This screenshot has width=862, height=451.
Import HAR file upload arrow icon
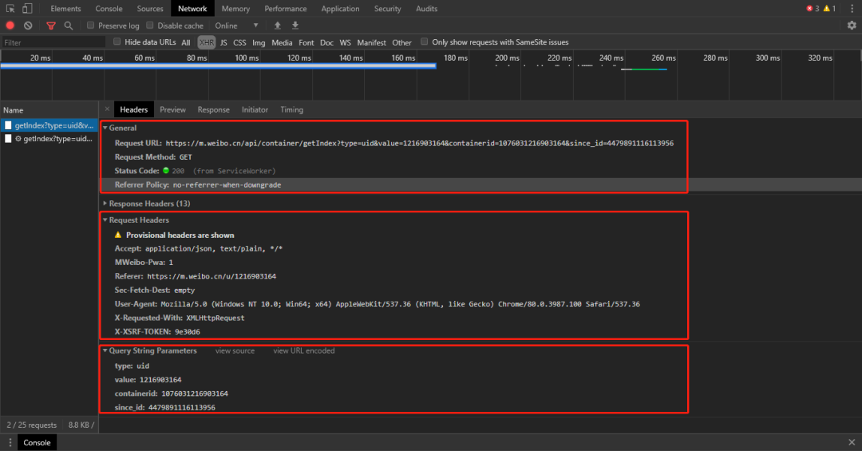tap(278, 26)
